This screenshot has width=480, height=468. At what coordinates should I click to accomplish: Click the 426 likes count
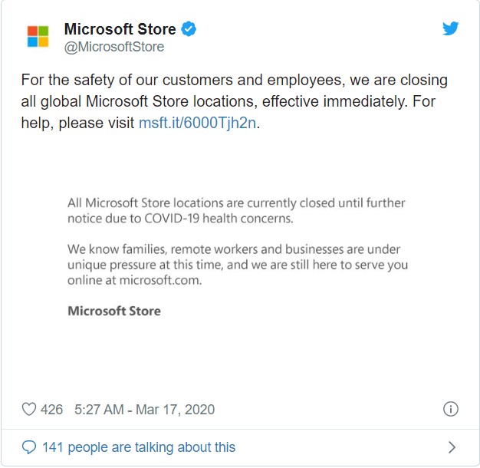(51, 410)
